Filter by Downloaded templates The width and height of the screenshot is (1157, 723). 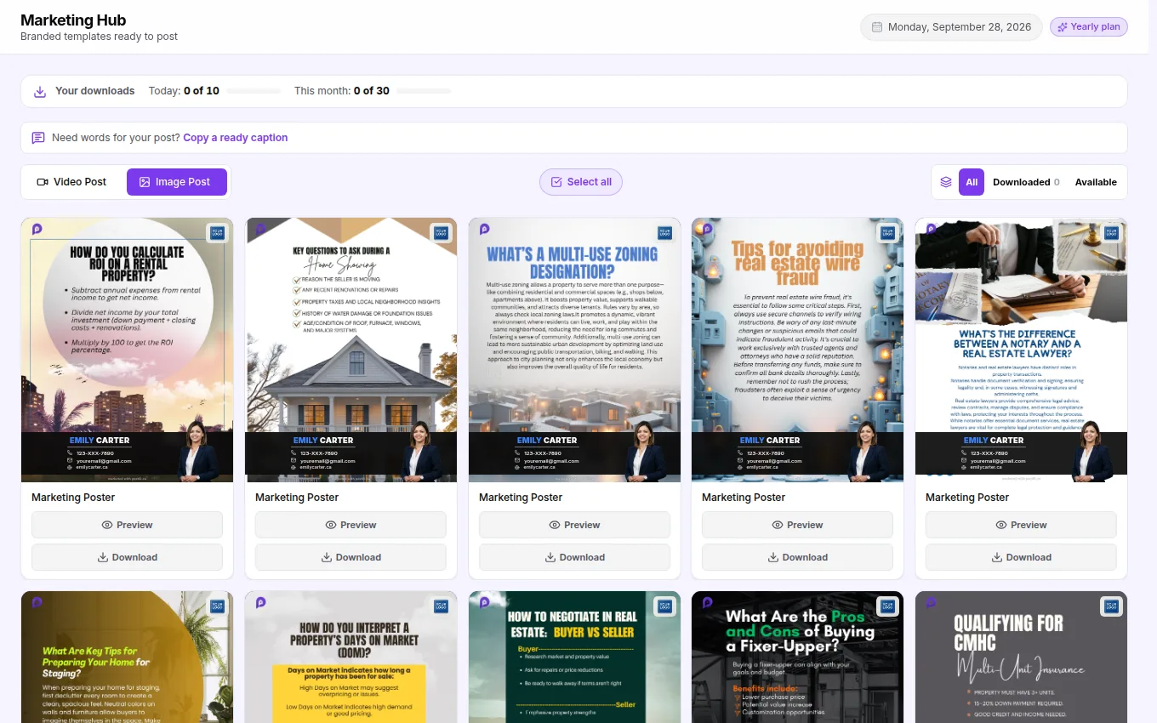1026,182
